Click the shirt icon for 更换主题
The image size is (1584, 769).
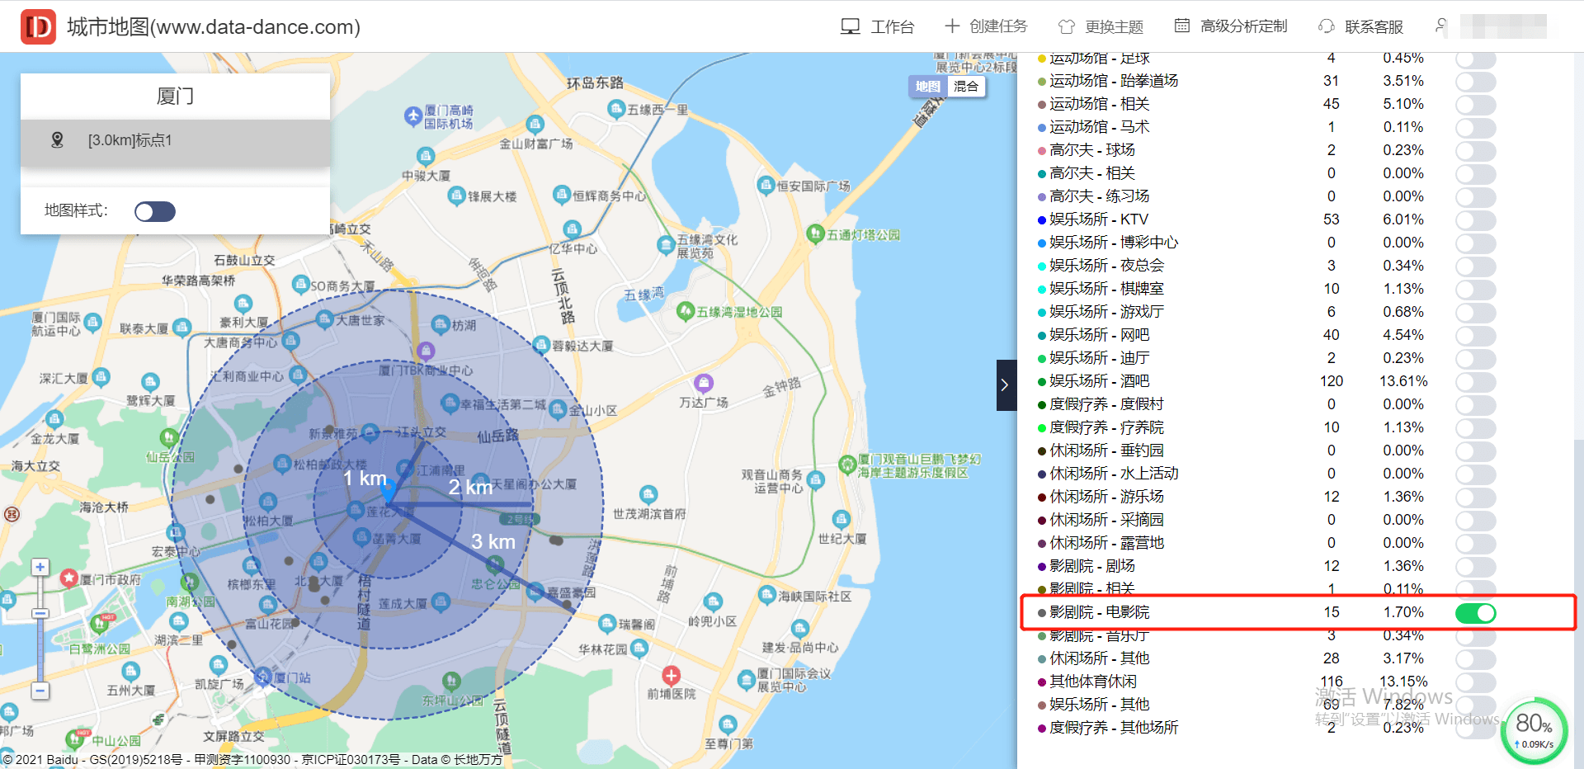(x=1067, y=26)
